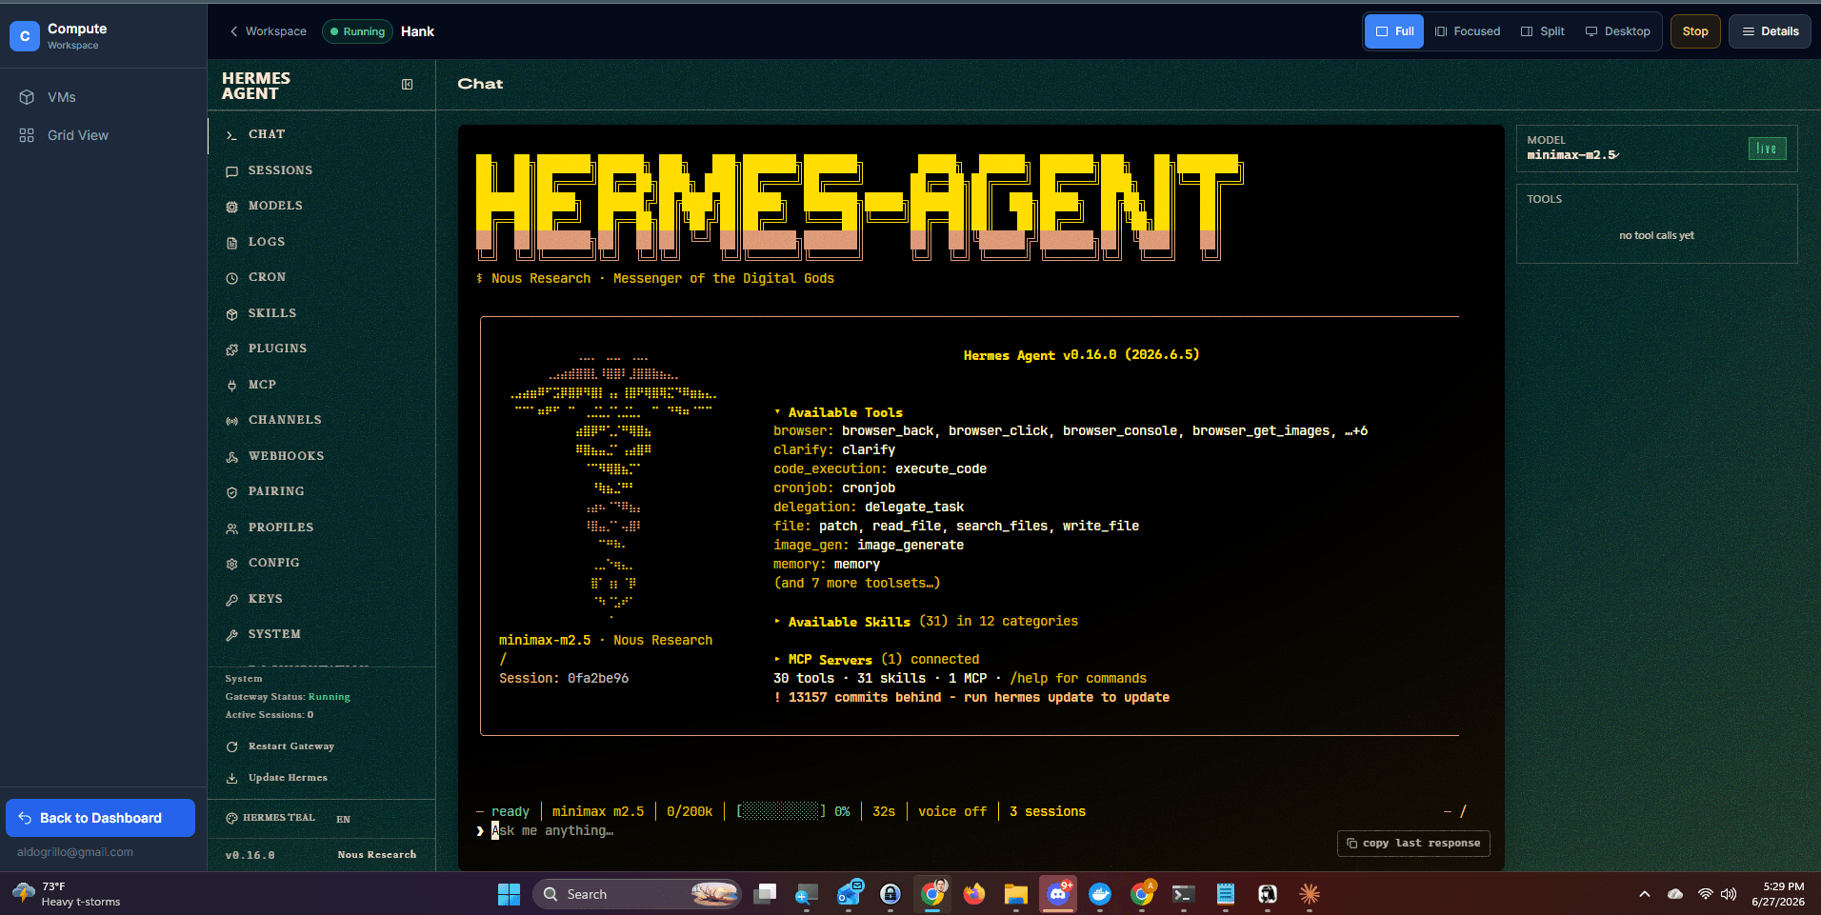Expand the Available Tools list
Screen dimensions: 1821x915
point(838,412)
